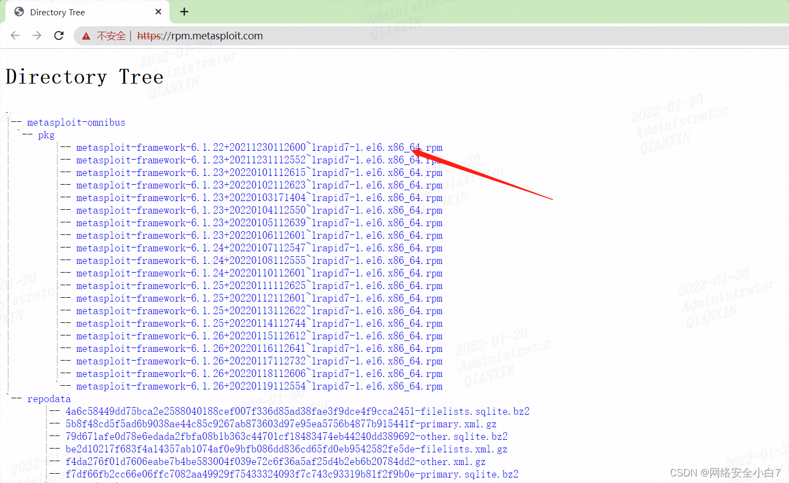The height and width of the screenshot is (483, 789).
Task: Open the f4da276f01 other.xml.gz file
Action: [x=276, y=462]
